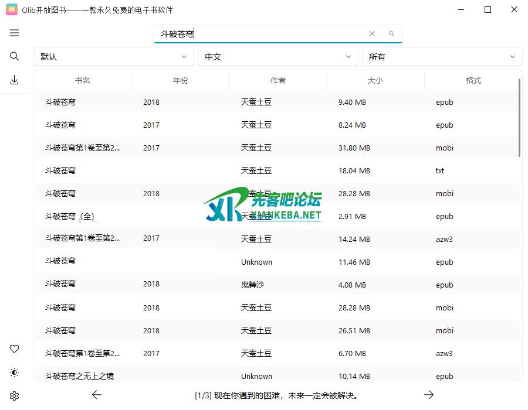Sort by the 大小 column header
This screenshot has height=410, width=528.
pyautogui.click(x=375, y=80)
